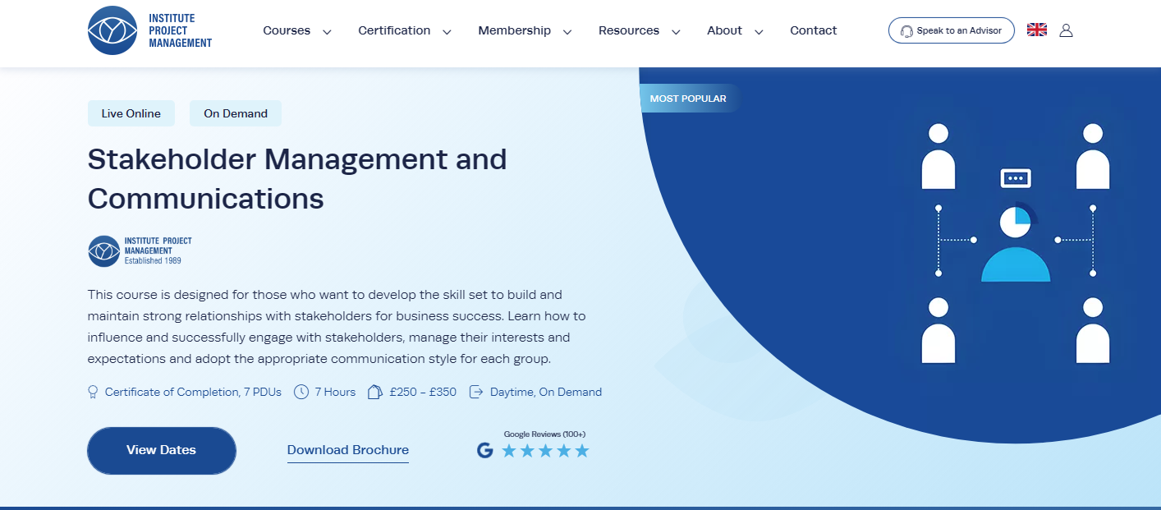Image resolution: width=1161 pixels, height=510 pixels.
Task: Open the Contact menu item
Action: point(813,30)
